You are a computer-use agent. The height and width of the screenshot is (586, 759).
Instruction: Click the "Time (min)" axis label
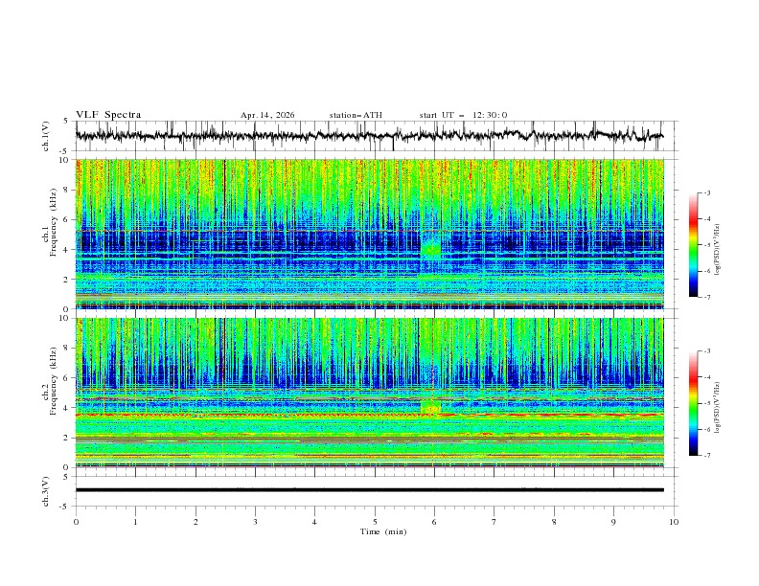point(383,531)
